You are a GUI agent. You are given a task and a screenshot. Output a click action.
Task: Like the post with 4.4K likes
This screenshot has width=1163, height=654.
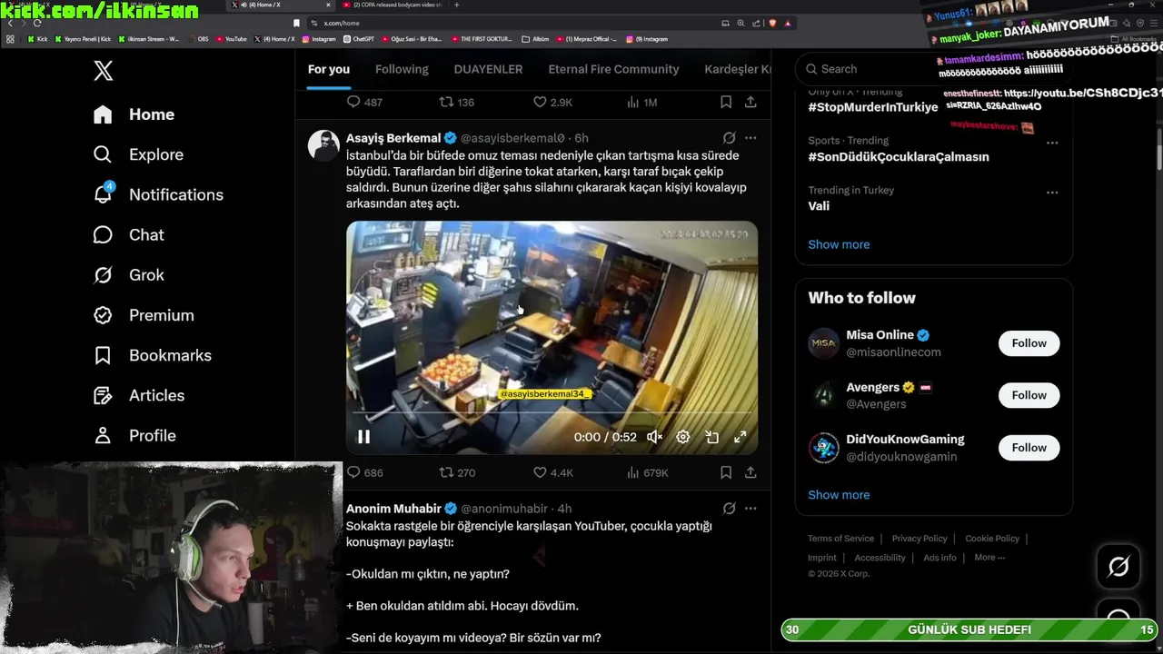tap(552, 472)
